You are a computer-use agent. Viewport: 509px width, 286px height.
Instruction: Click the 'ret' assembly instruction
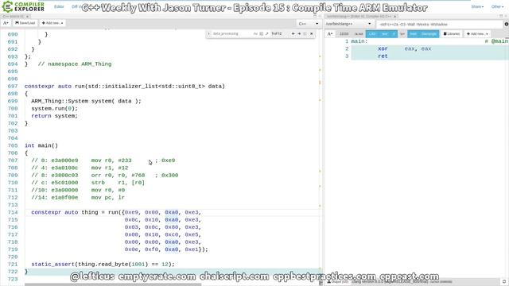click(383, 56)
